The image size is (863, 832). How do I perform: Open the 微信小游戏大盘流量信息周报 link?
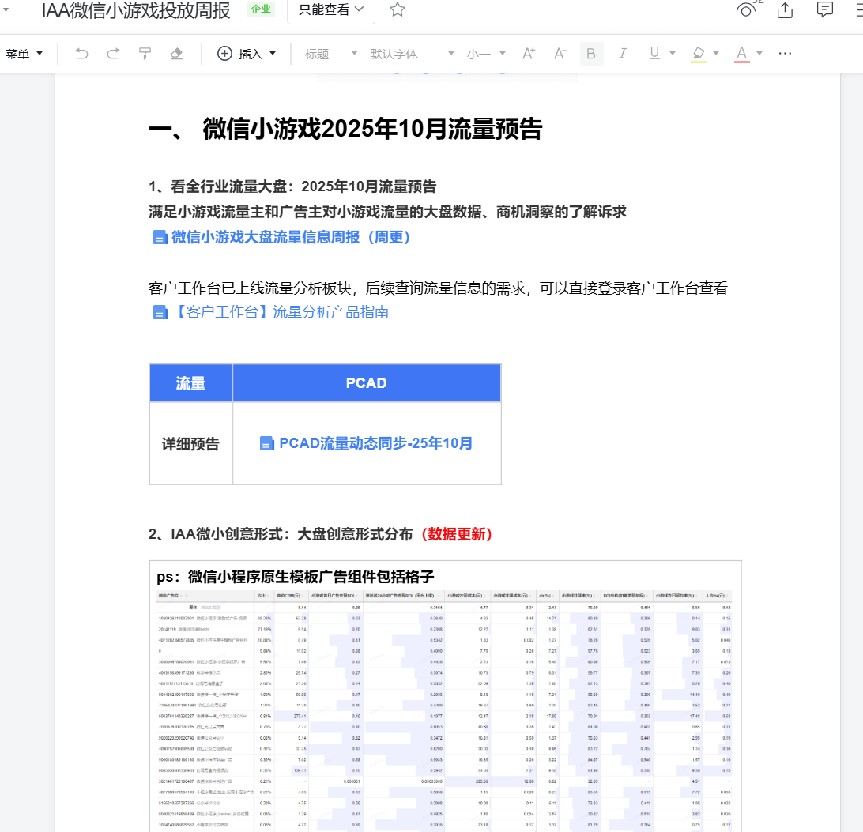pos(291,237)
